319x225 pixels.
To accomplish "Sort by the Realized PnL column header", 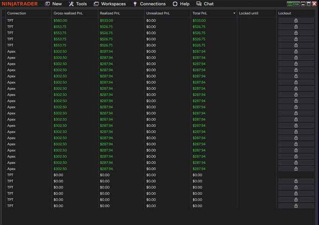I will pos(110,13).
